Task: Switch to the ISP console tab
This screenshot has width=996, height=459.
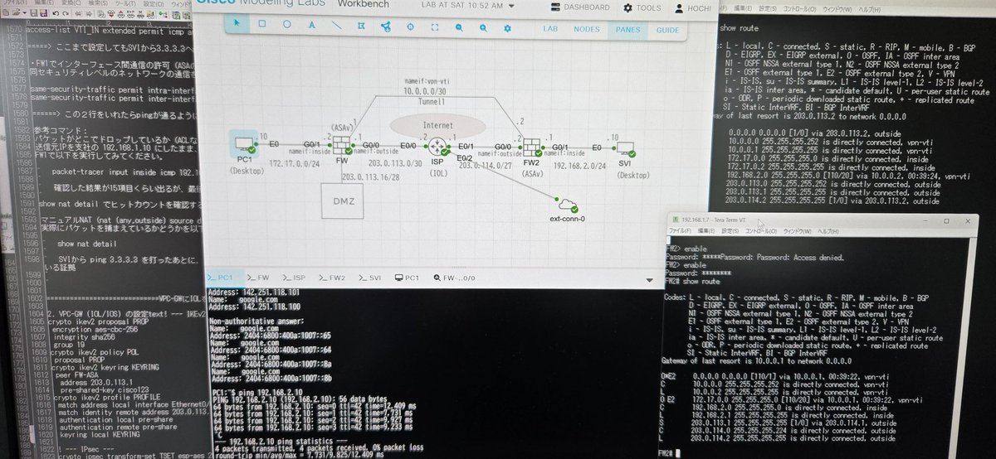Action: pyautogui.click(x=294, y=278)
